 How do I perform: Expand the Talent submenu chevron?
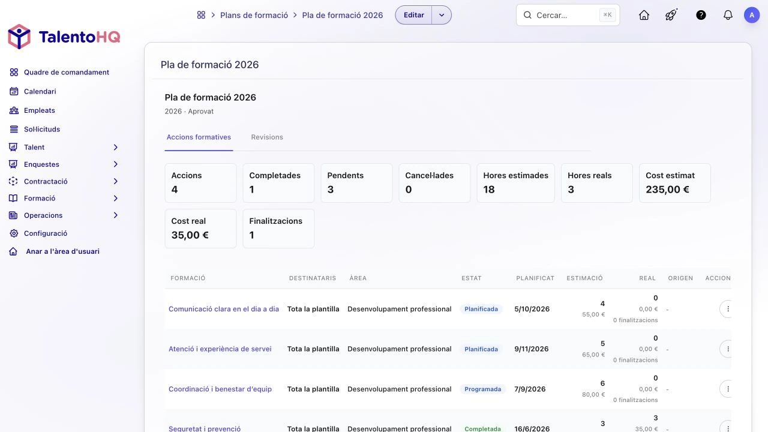coord(116,147)
